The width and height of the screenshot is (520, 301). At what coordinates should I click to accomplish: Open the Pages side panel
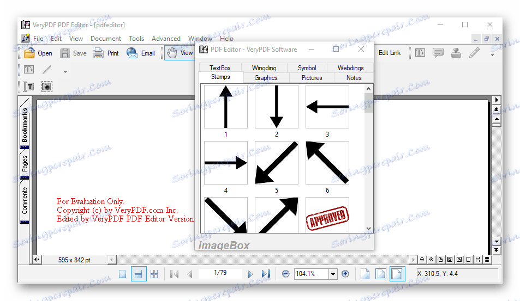click(25, 164)
